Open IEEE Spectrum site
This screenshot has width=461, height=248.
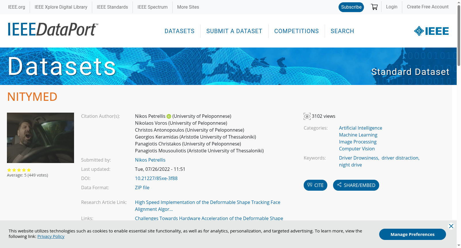coord(152,7)
